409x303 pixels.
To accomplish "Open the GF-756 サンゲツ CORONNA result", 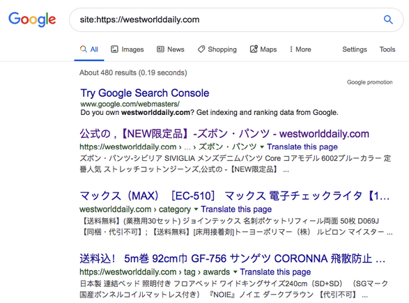I will pos(233,258).
